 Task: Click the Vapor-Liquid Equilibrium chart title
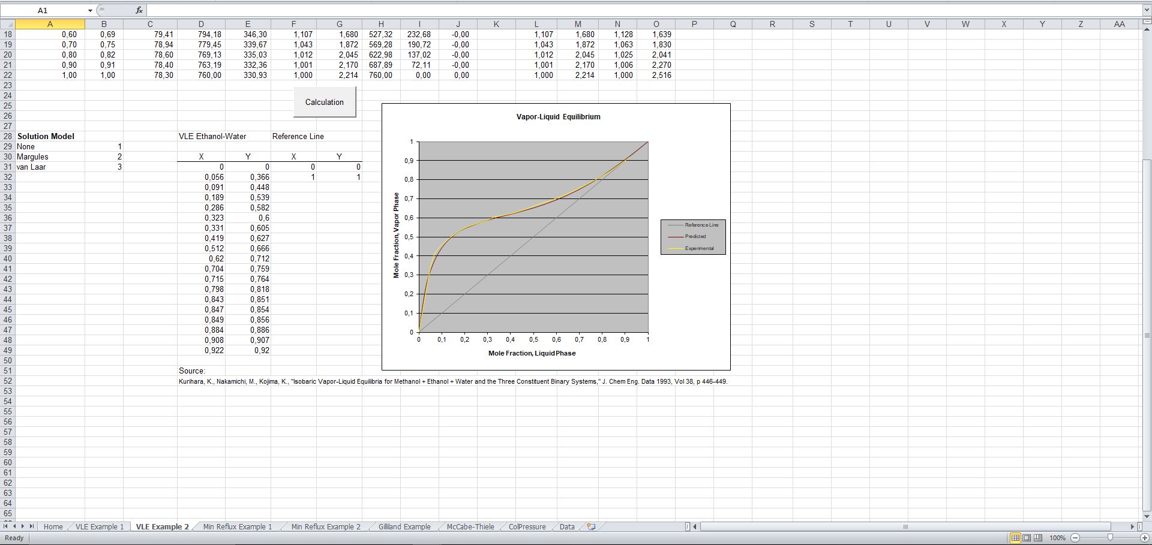[x=558, y=117]
